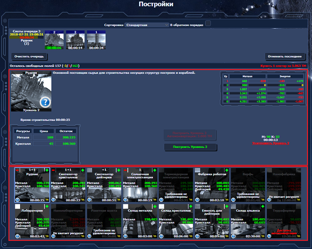Open the large question mark info on Рудник
Viewport: 312px width, 249px height.
(x=45, y=103)
